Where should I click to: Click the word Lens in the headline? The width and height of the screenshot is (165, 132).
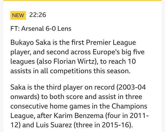[64, 29]
